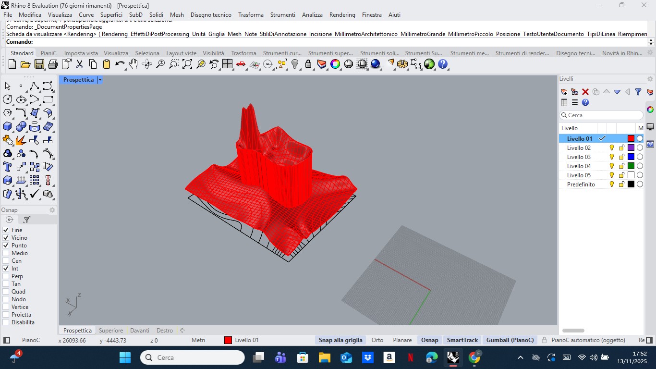Open the Livelli panel gear options
This screenshot has height=369, width=656.
click(x=650, y=79)
